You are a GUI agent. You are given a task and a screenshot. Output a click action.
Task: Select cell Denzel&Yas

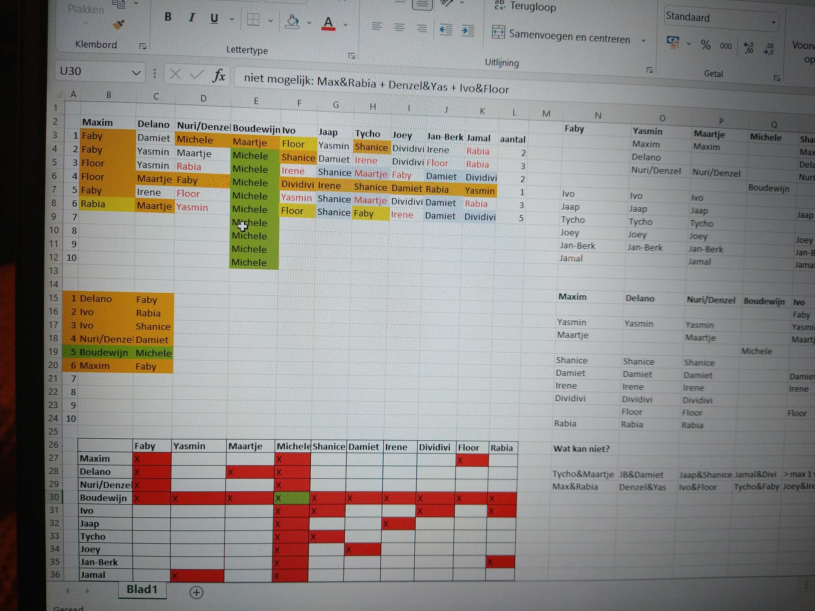tap(642, 487)
